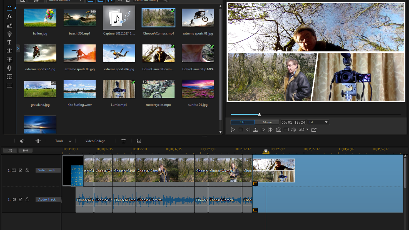Open the Particle Room icon

[x=9, y=34]
